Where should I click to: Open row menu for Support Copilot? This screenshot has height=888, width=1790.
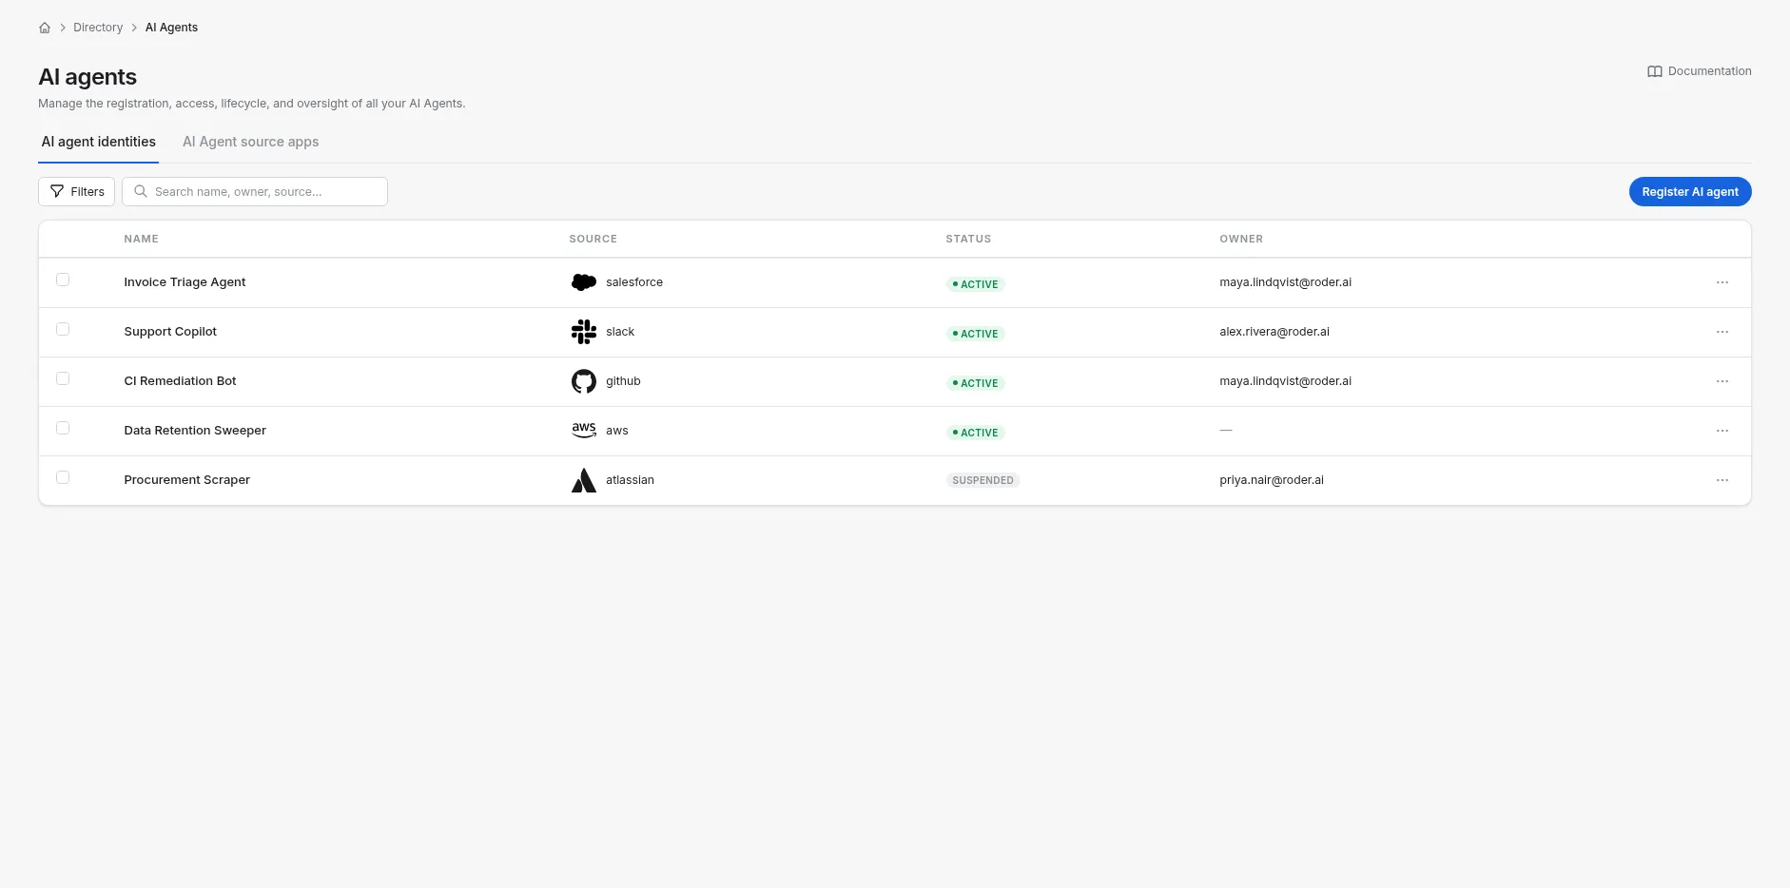pos(1722,332)
